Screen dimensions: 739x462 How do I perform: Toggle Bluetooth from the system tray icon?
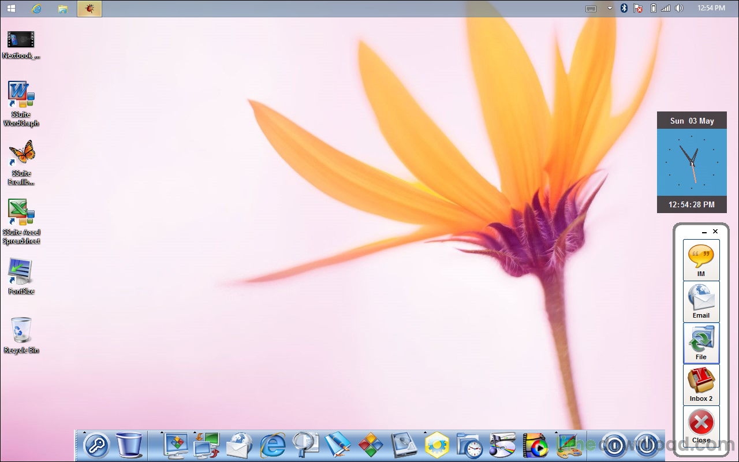(624, 8)
